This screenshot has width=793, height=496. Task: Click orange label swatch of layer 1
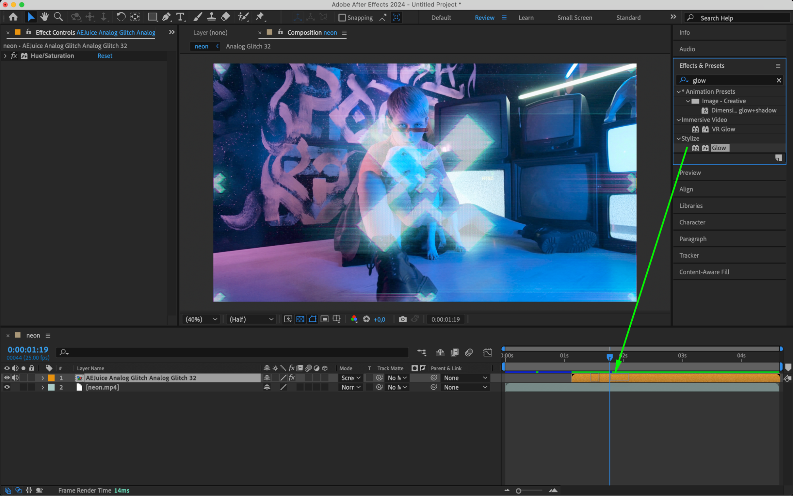pos(51,378)
